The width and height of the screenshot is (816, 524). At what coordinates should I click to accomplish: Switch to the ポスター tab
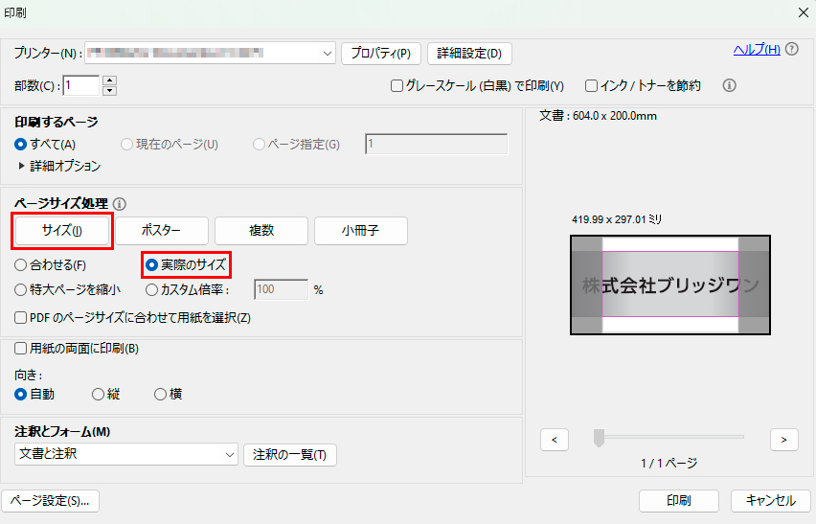[x=161, y=231]
